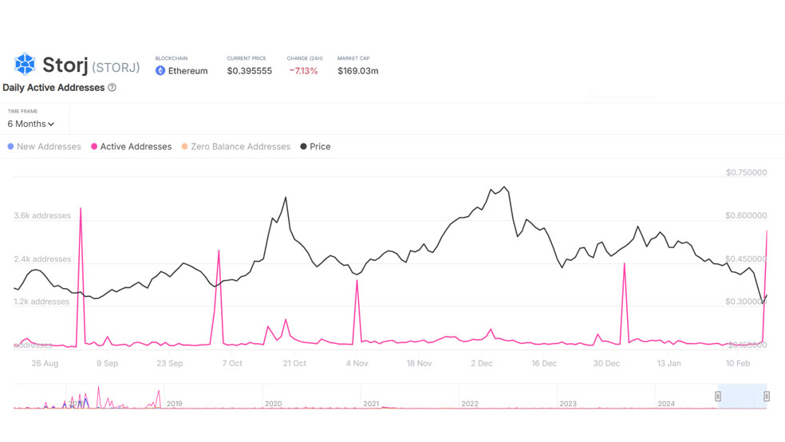
Task: Click the pink Active Addresses legend dot
Action: coord(93,147)
